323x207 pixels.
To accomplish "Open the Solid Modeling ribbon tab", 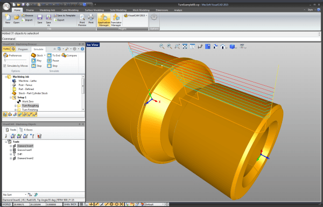I will pos(118,10).
